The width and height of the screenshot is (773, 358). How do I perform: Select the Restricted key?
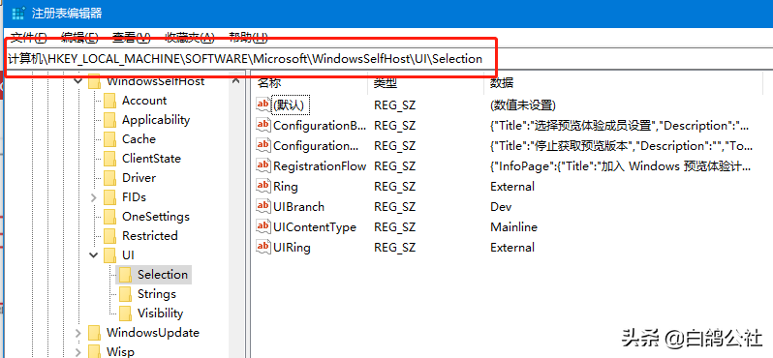tap(150, 236)
